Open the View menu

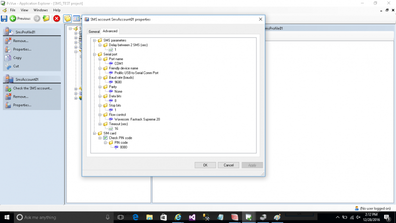pos(24,10)
